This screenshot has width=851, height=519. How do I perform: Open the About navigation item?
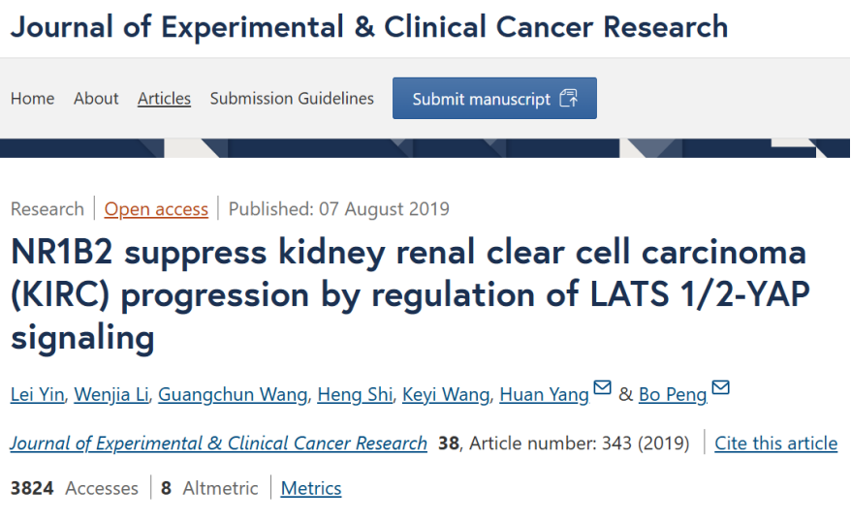pyautogui.click(x=96, y=98)
